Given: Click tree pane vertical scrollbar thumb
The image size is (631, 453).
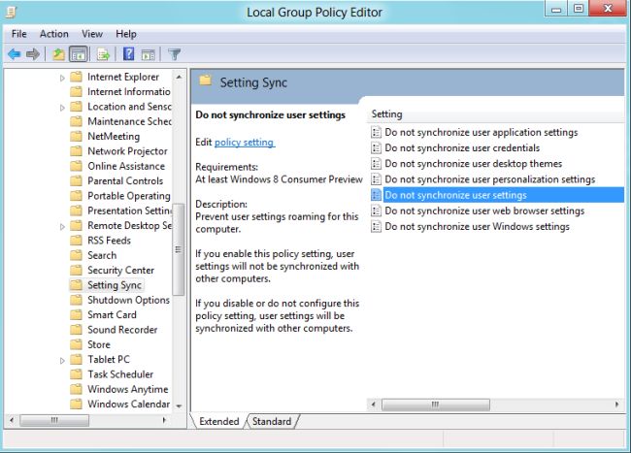Looking at the screenshot, I should (179, 249).
